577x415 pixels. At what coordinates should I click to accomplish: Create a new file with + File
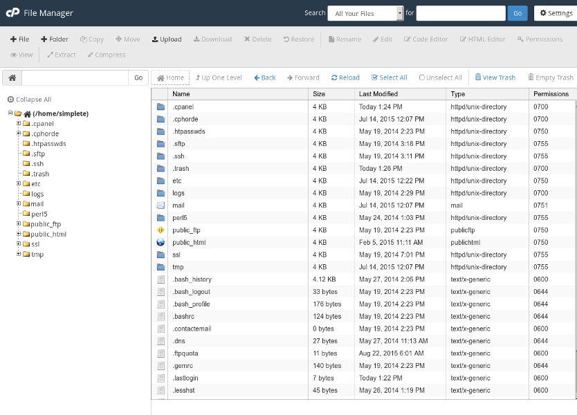[x=19, y=39]
